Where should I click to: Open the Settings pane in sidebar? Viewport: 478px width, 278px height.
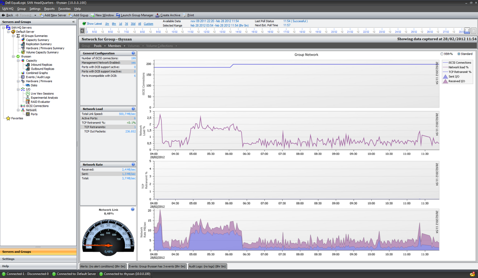click(38, 259)
